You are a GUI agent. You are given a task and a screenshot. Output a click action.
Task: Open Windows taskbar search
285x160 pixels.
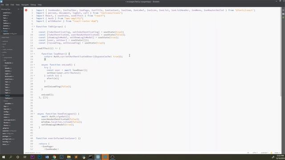tap(11, 157)
